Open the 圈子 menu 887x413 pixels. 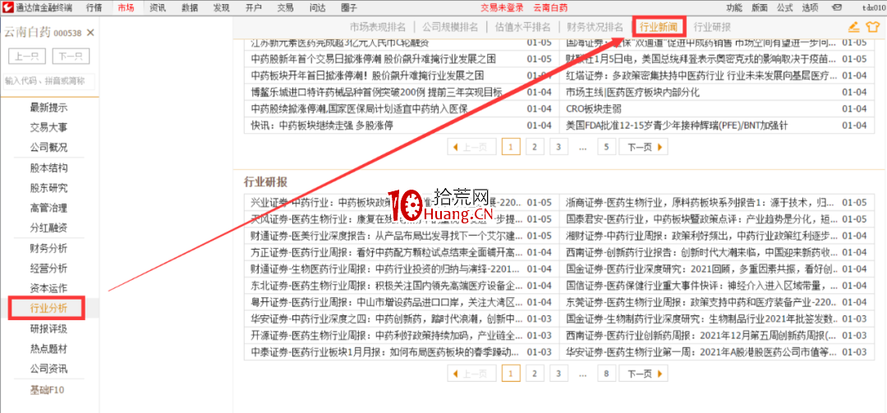[350, 8]
